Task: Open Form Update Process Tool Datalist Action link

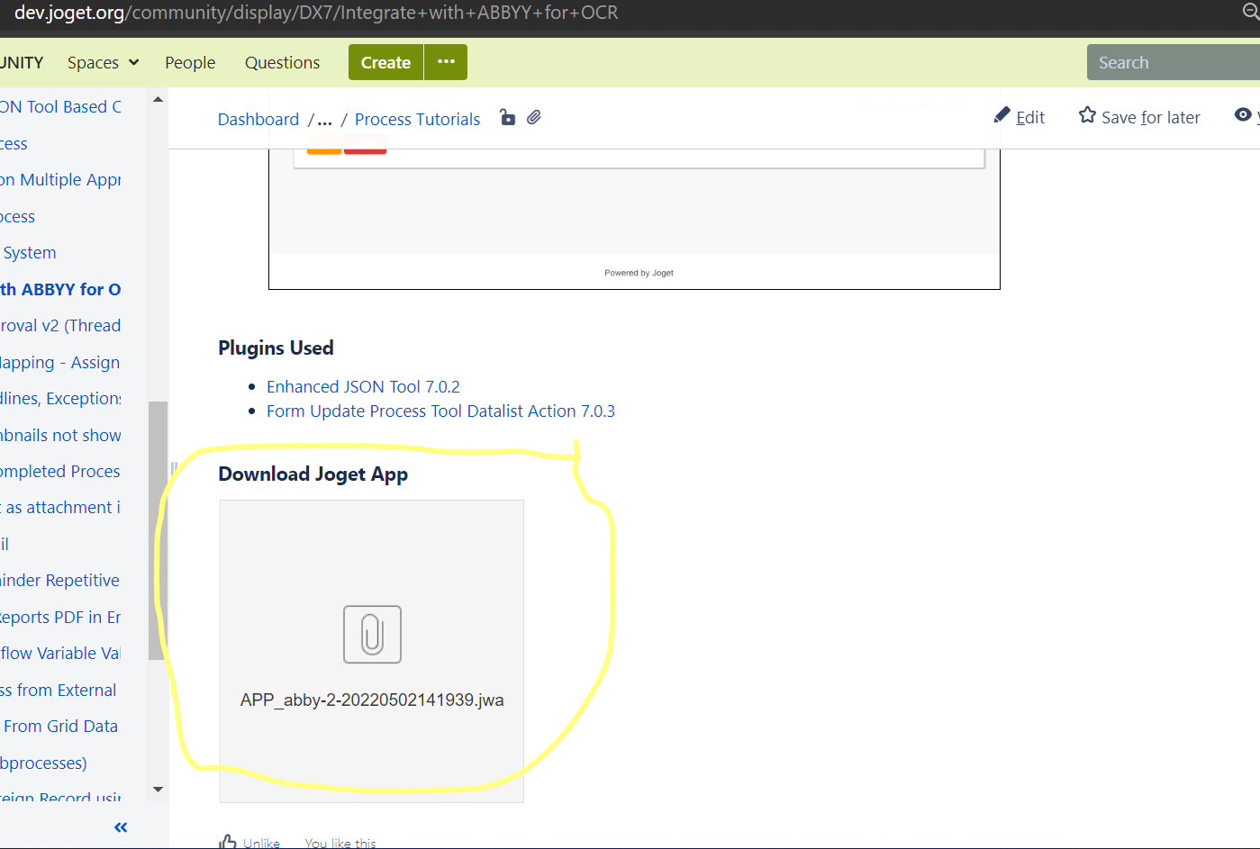Action: [x=440, y=411]
